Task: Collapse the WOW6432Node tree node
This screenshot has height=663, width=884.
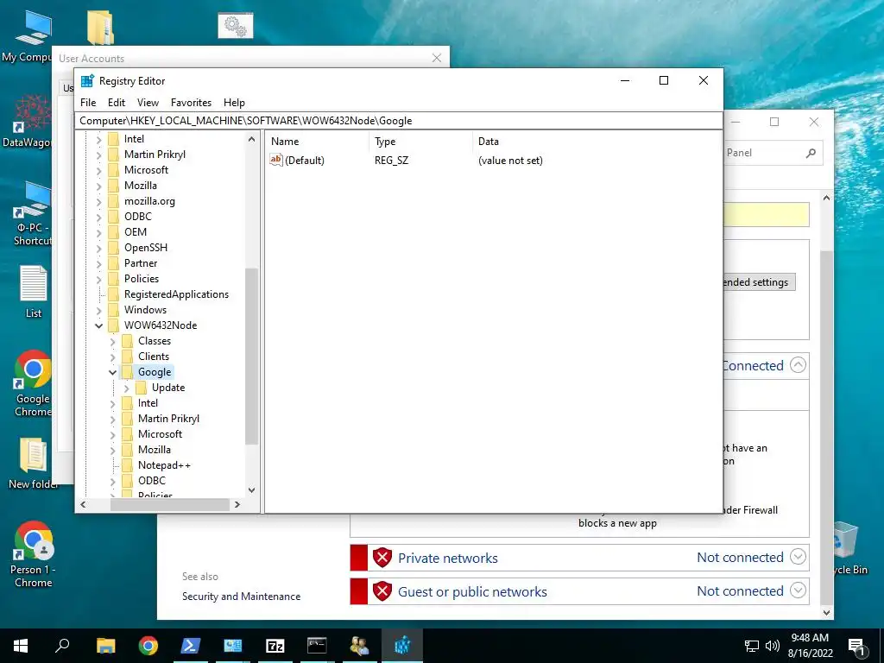Action: tap(98, 325)
